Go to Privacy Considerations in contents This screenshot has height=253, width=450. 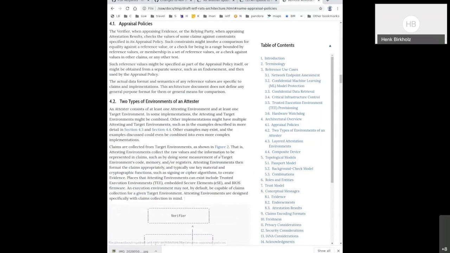point(283,225)
